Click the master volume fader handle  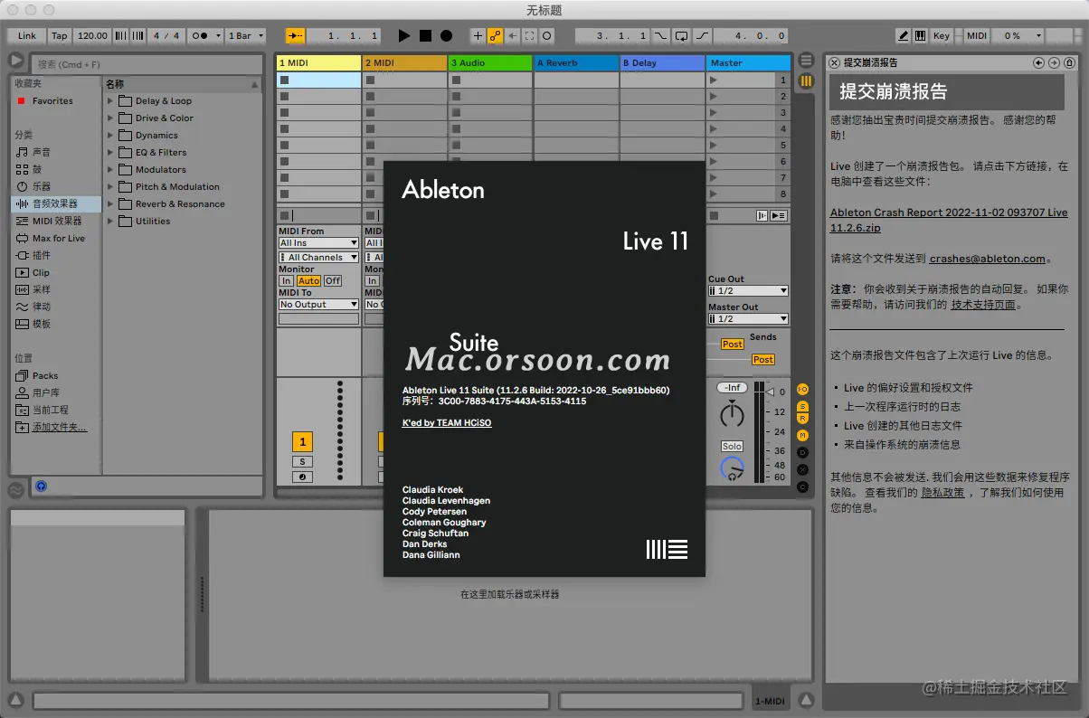coord(771,392)
